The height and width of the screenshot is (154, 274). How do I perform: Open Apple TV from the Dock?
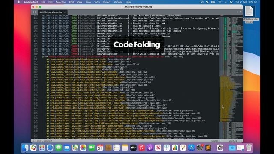click(x=133, y=148)
